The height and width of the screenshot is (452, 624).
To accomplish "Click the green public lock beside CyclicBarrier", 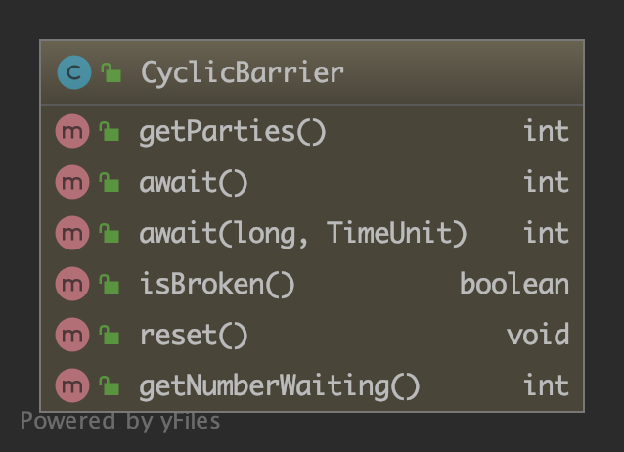I will pyautogui.click(x=111, y=73).
